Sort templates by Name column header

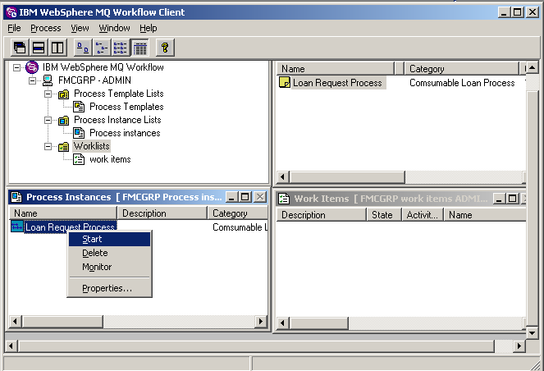pyautogui.click(x=336, y=69)
